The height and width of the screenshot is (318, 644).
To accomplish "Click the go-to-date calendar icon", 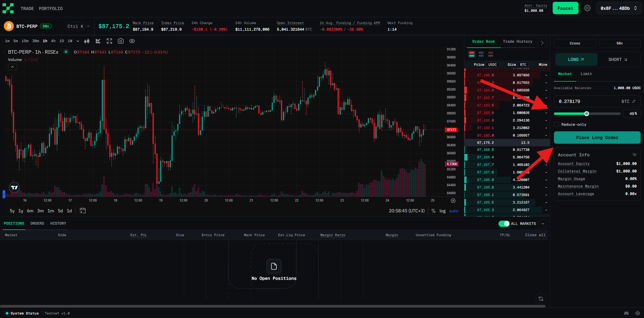I will (x=83, y=211).
